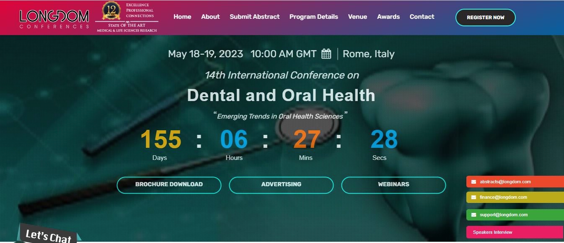The image size is (564, 243).
Task: Open the Home menu item
Action: (182, 17)
